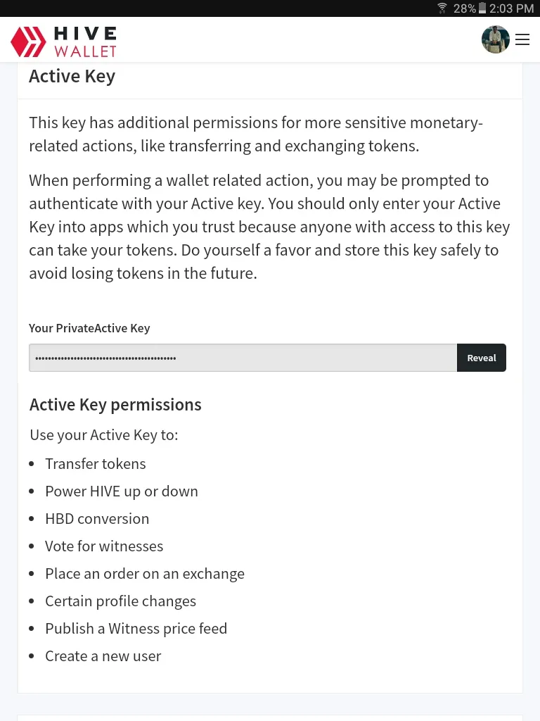This screenshot has width=540, height=721.
Task: Tap the 28% battery percentage text
Action: (465, 8)
